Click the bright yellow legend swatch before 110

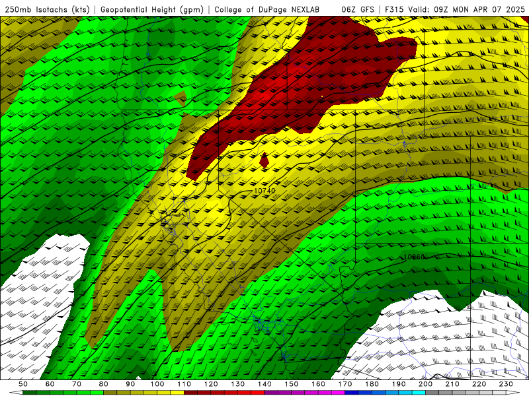177,393
